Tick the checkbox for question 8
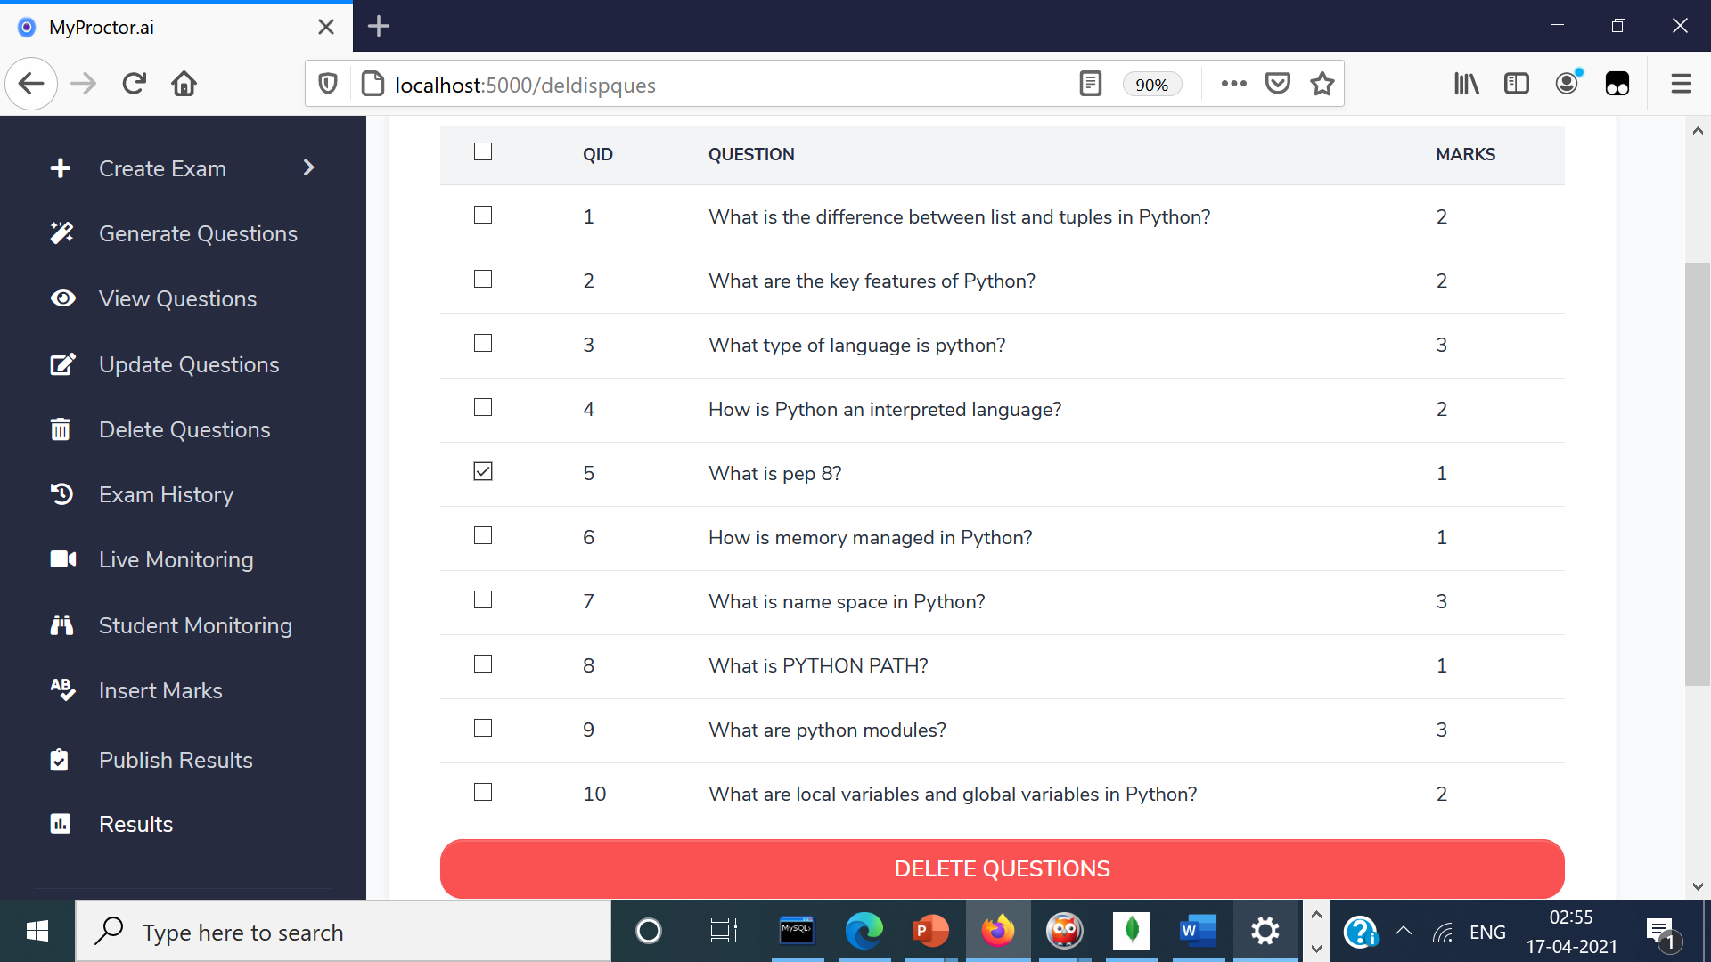The height and width of the screenshot is (962, 1711). tap(483, 664)
